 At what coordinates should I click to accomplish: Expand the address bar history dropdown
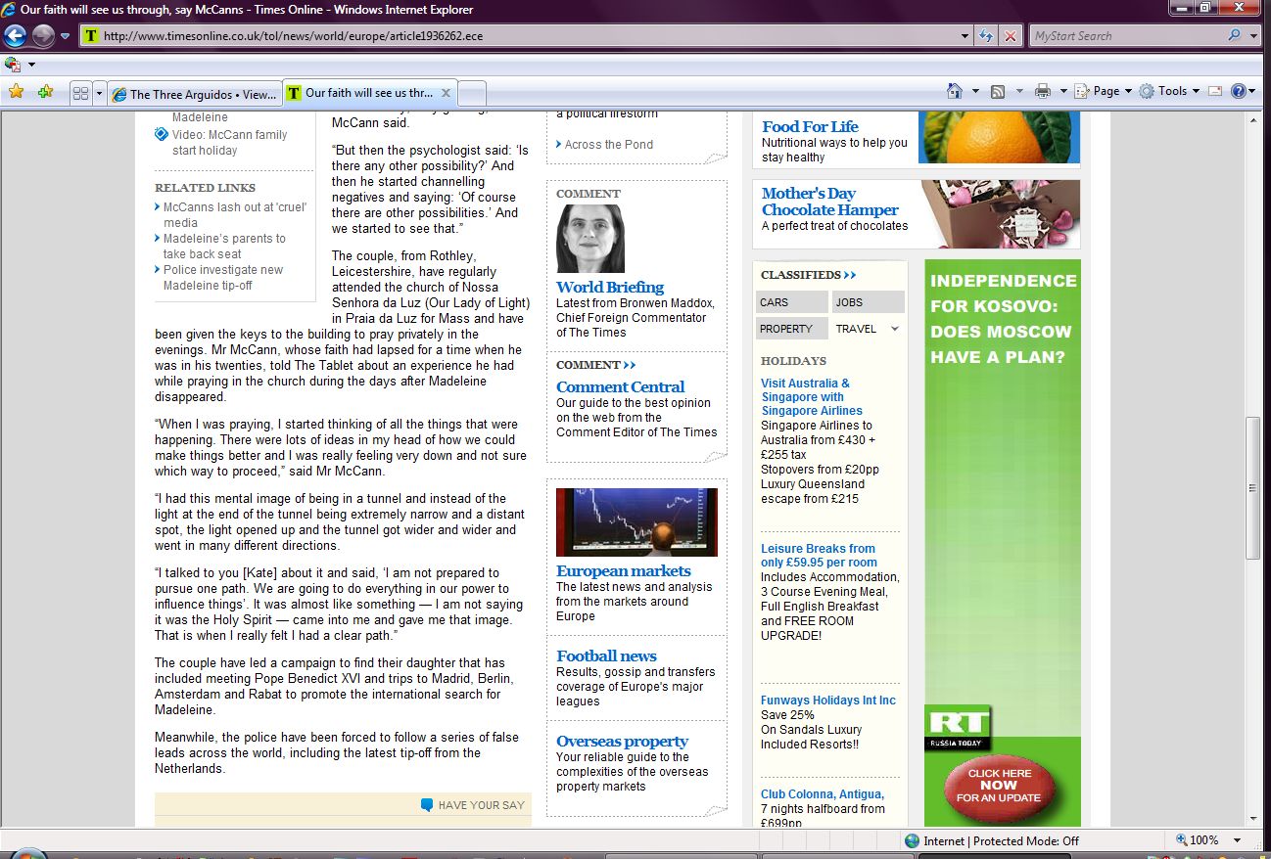[965, 36]
